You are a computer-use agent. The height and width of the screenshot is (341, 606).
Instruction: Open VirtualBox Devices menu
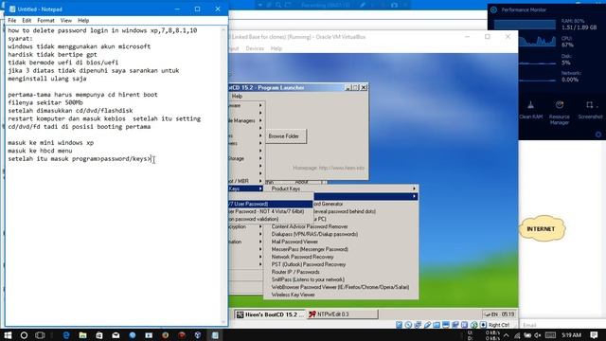[x=255, y=48]
